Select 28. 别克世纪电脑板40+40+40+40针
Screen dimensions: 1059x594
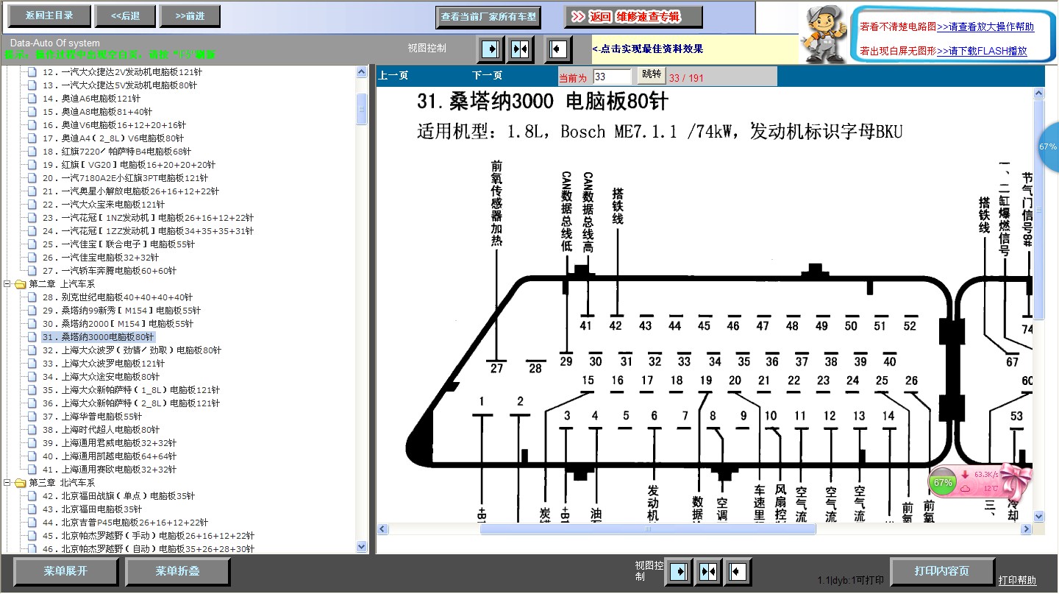(118, 297)
